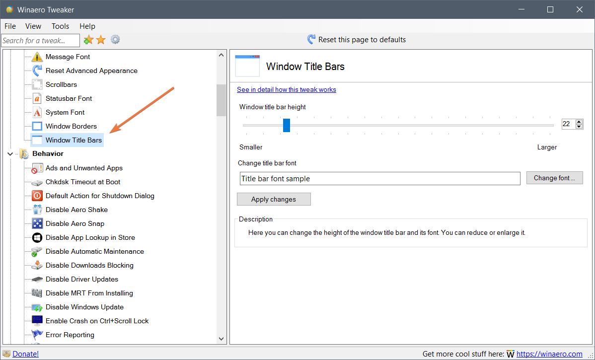The width and height of the screenshot is (595, 360).
Task: Click the favorites star toolbar icon
Action: tap(101, 40)
